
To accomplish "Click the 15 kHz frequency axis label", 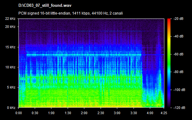I will click(10, 47).
